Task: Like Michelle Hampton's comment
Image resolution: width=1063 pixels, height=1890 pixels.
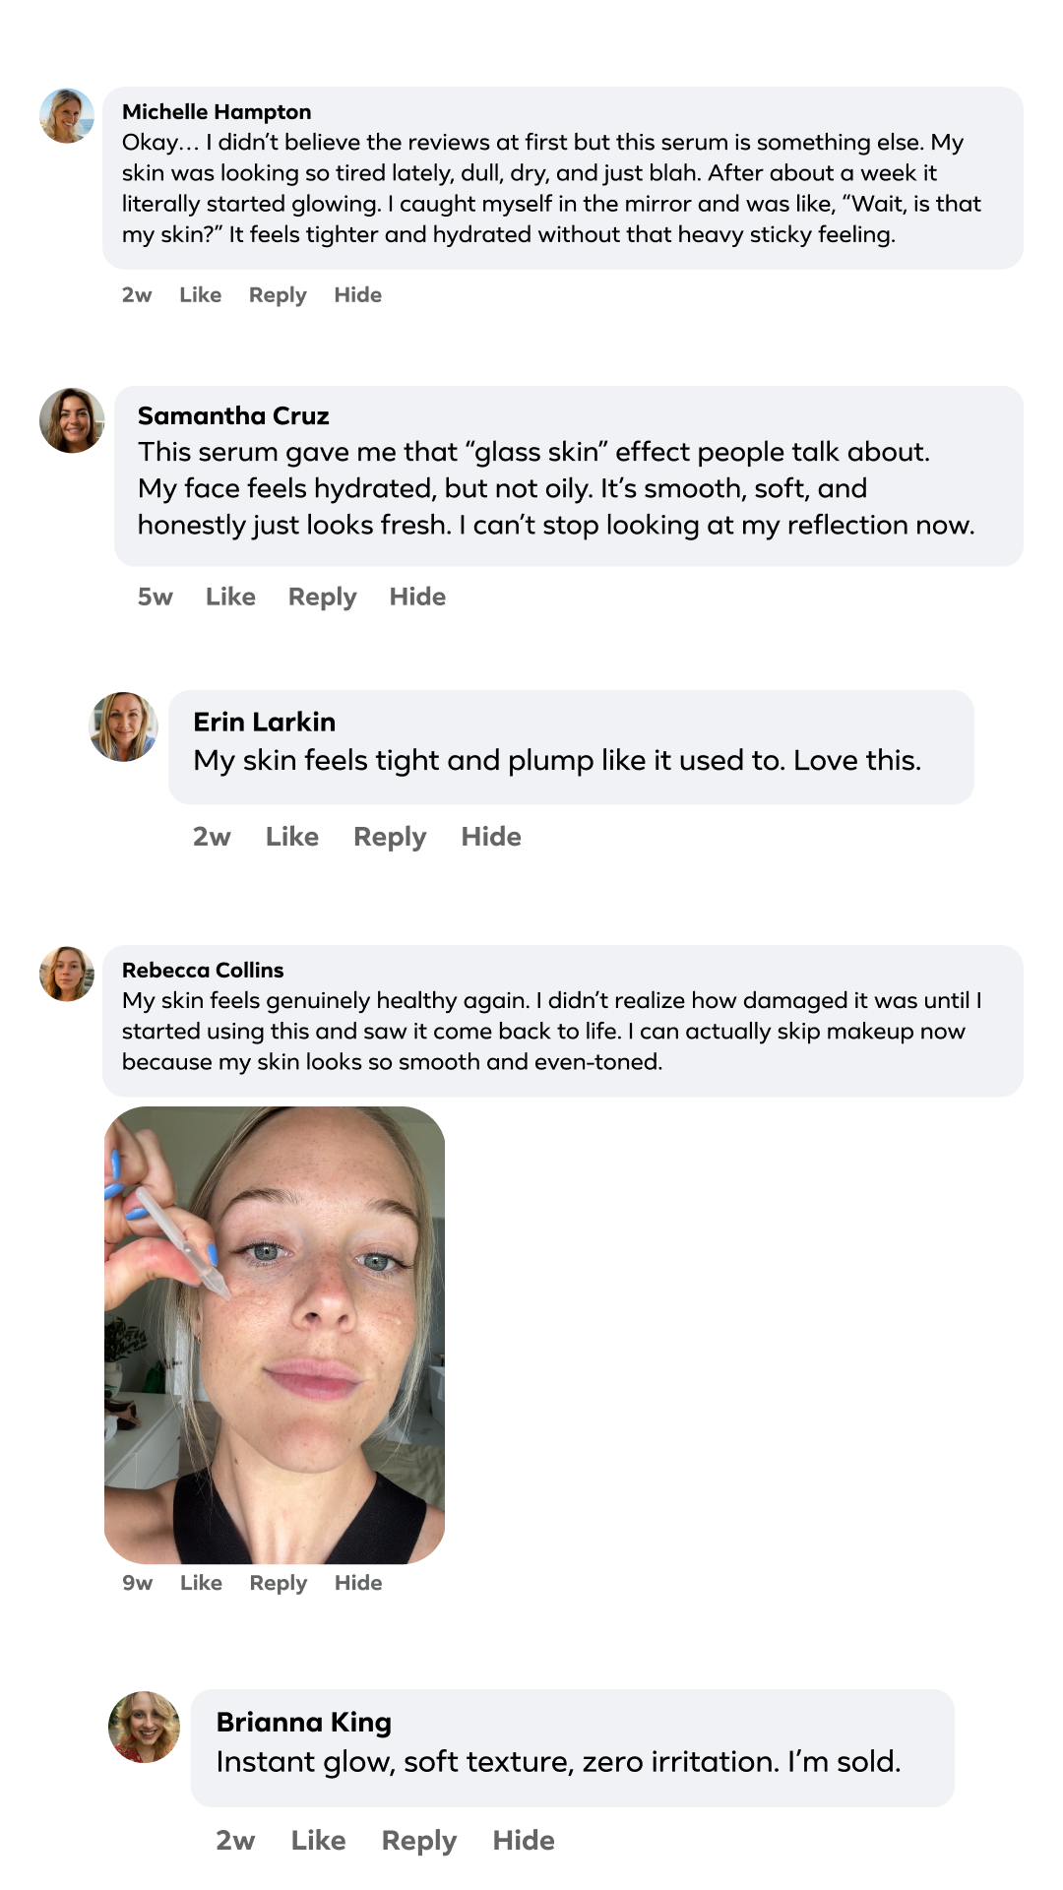Action: 200,295
